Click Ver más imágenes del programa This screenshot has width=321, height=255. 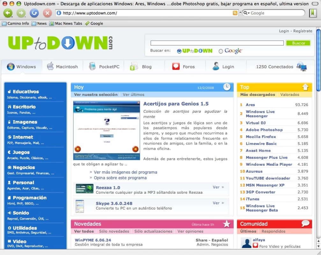(126, 172)
